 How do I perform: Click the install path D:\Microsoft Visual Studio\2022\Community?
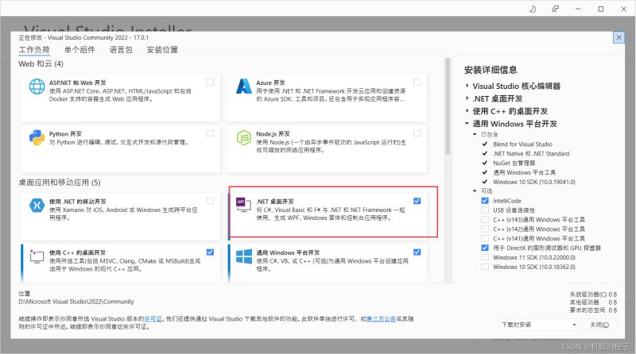pos(76,302)
